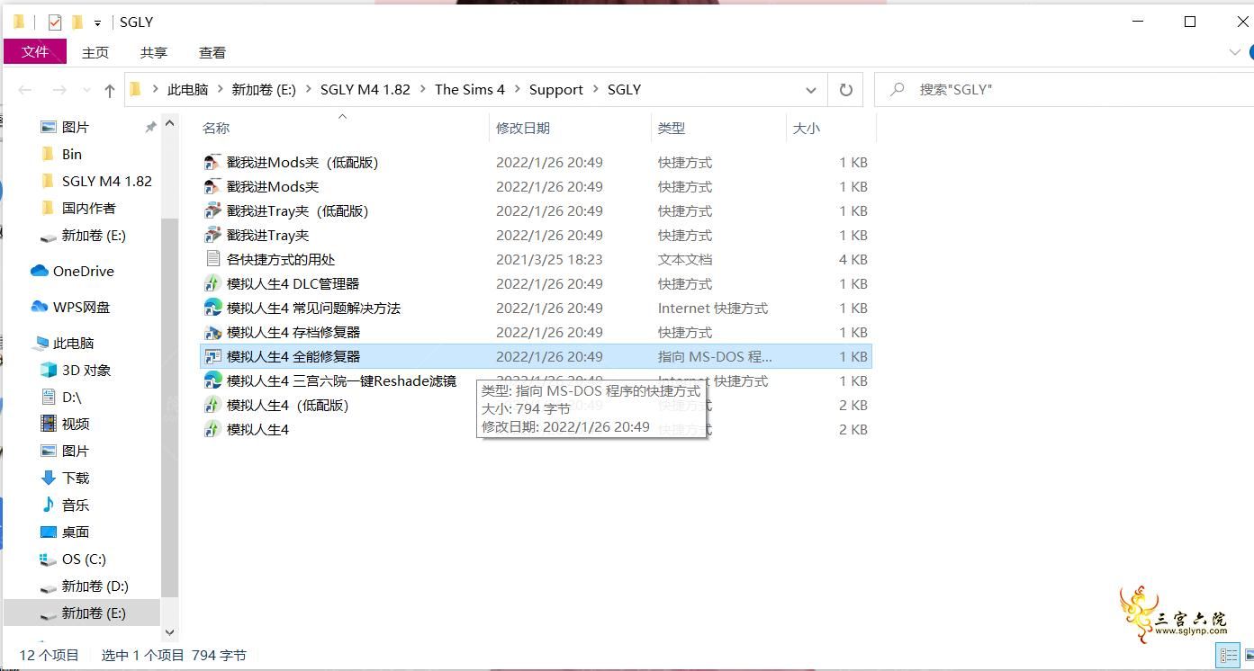
Task: Select 模拟人生4 DLC管理器 shortcut icon
Action: pos(212,284)
